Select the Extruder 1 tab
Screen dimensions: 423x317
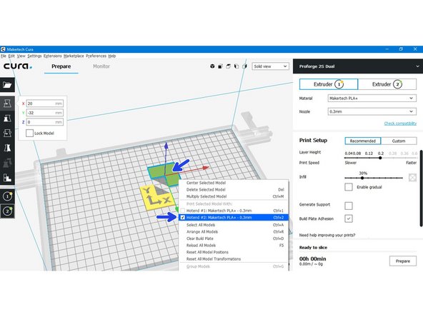pos(329,84)
